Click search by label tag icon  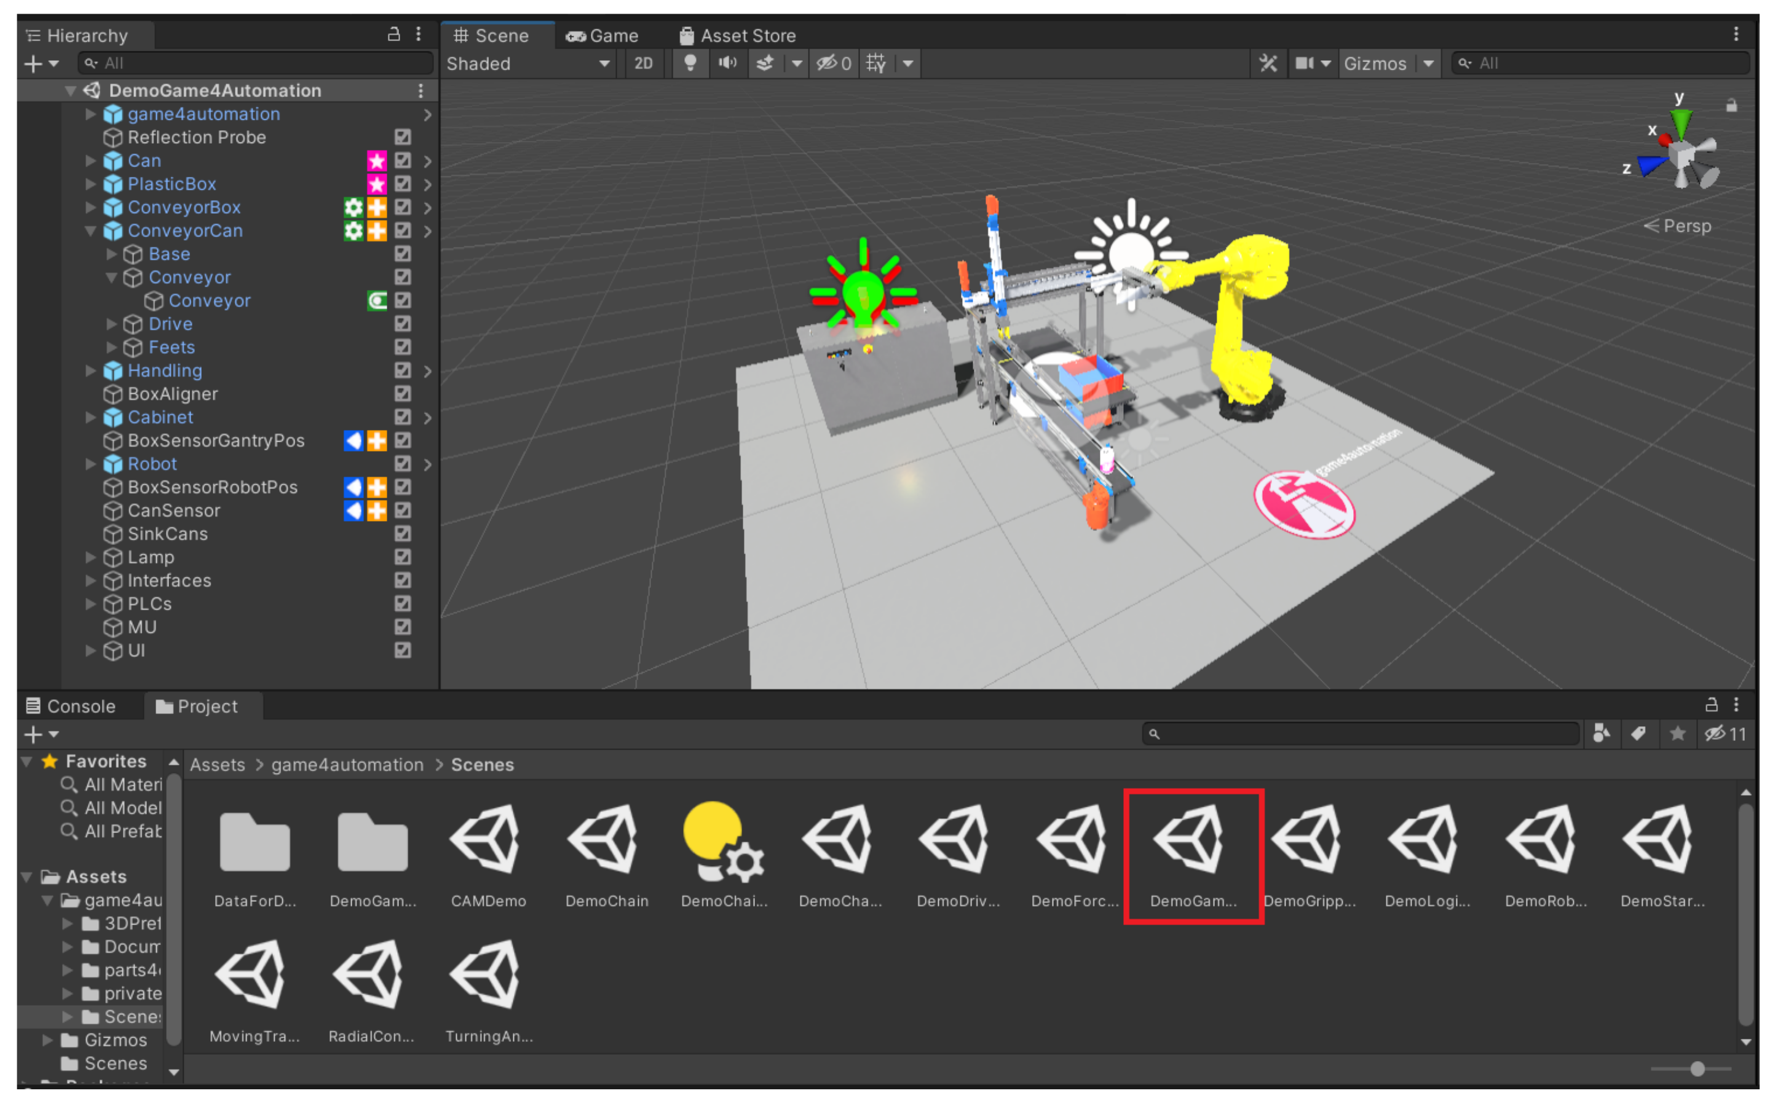tap(1638, 733)
